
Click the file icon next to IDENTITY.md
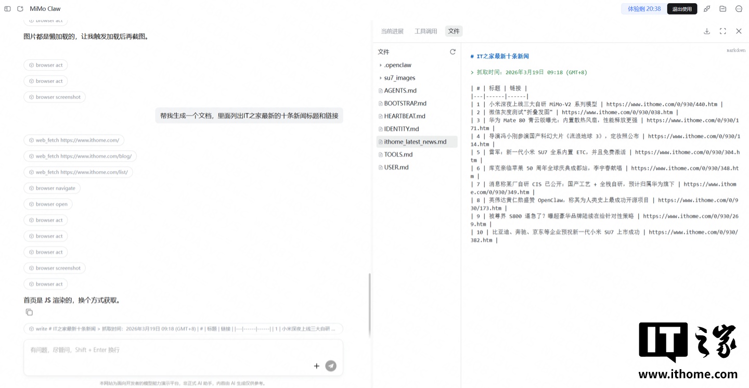click(380, 129)
